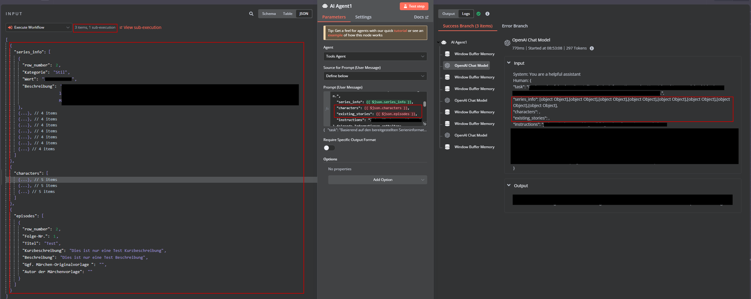Select the first Window Buffer Memory database icon
The height and width of the screenshot is (299, 751).
[x=447, y=54]
